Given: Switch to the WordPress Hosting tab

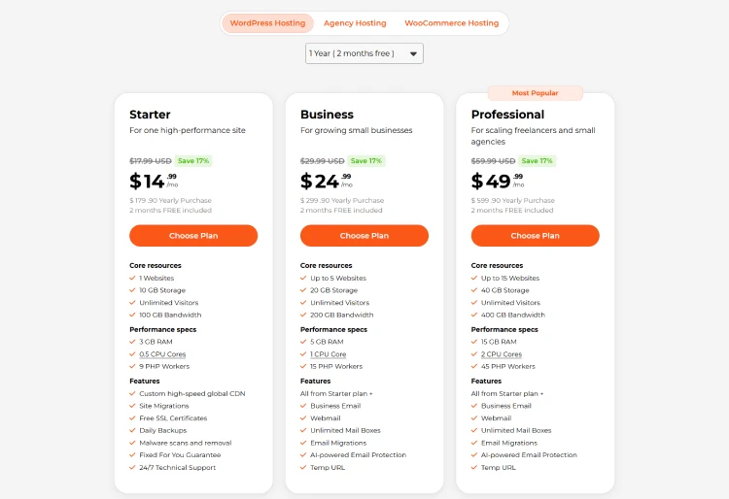Looking at the screenshot, I should tap(267, 23).
